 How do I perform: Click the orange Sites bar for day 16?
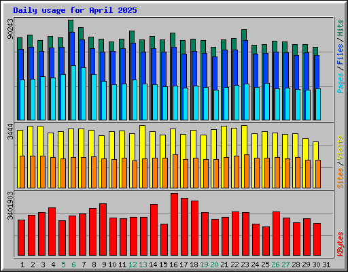coord(175,171)
